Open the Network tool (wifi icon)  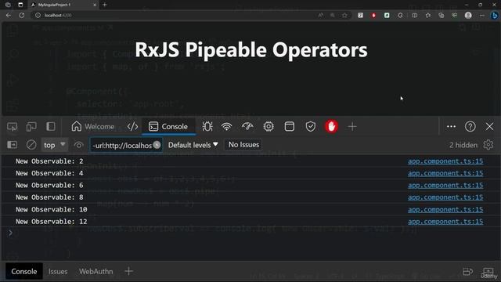pyautogui.click(x=226, y=127)
